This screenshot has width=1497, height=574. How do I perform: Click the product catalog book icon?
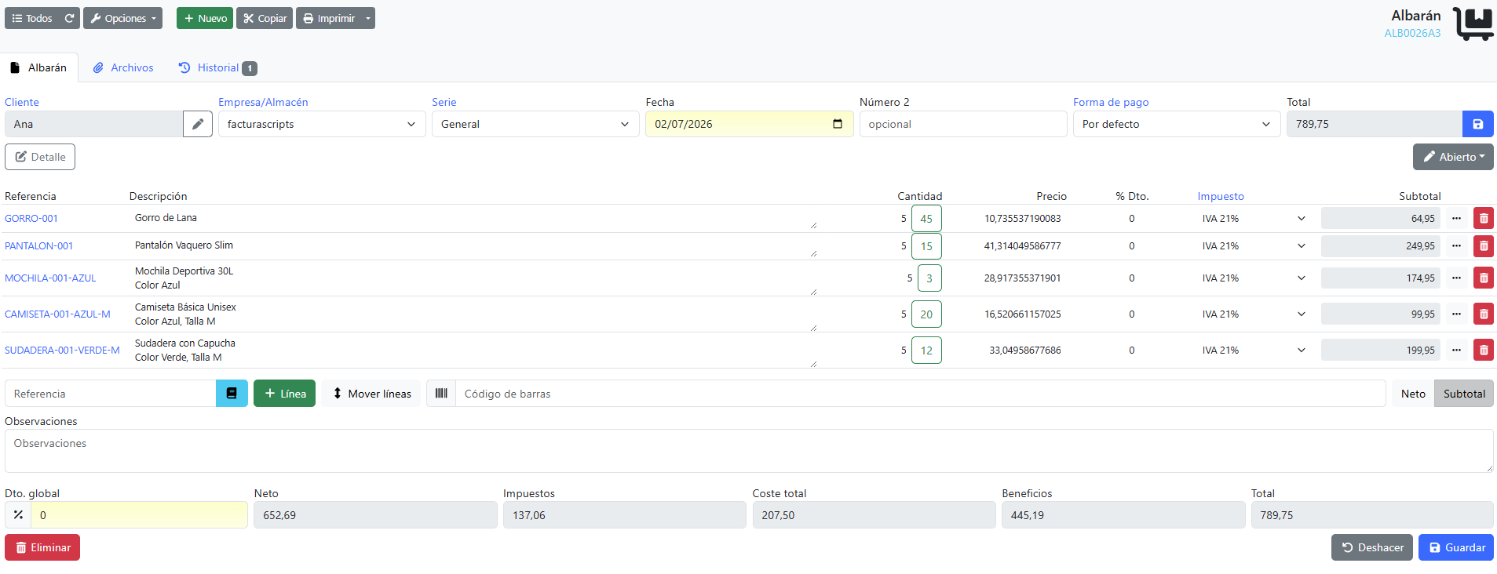(x=232, y=394)
